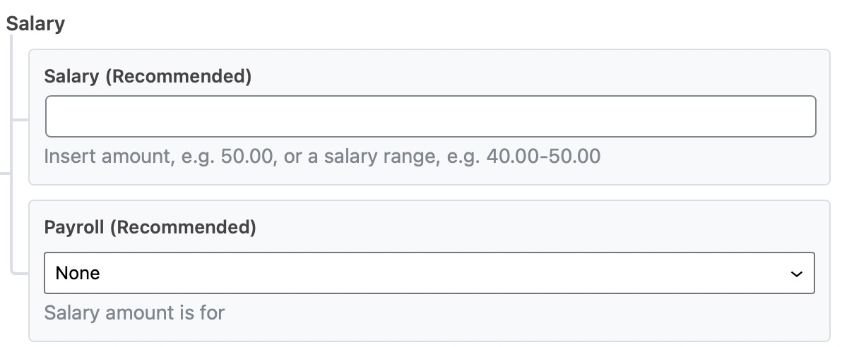Click the top-level Salary section heading
The width and height of the screenshot is (842, 347).
pyautogui.click(x=35, y=23)
